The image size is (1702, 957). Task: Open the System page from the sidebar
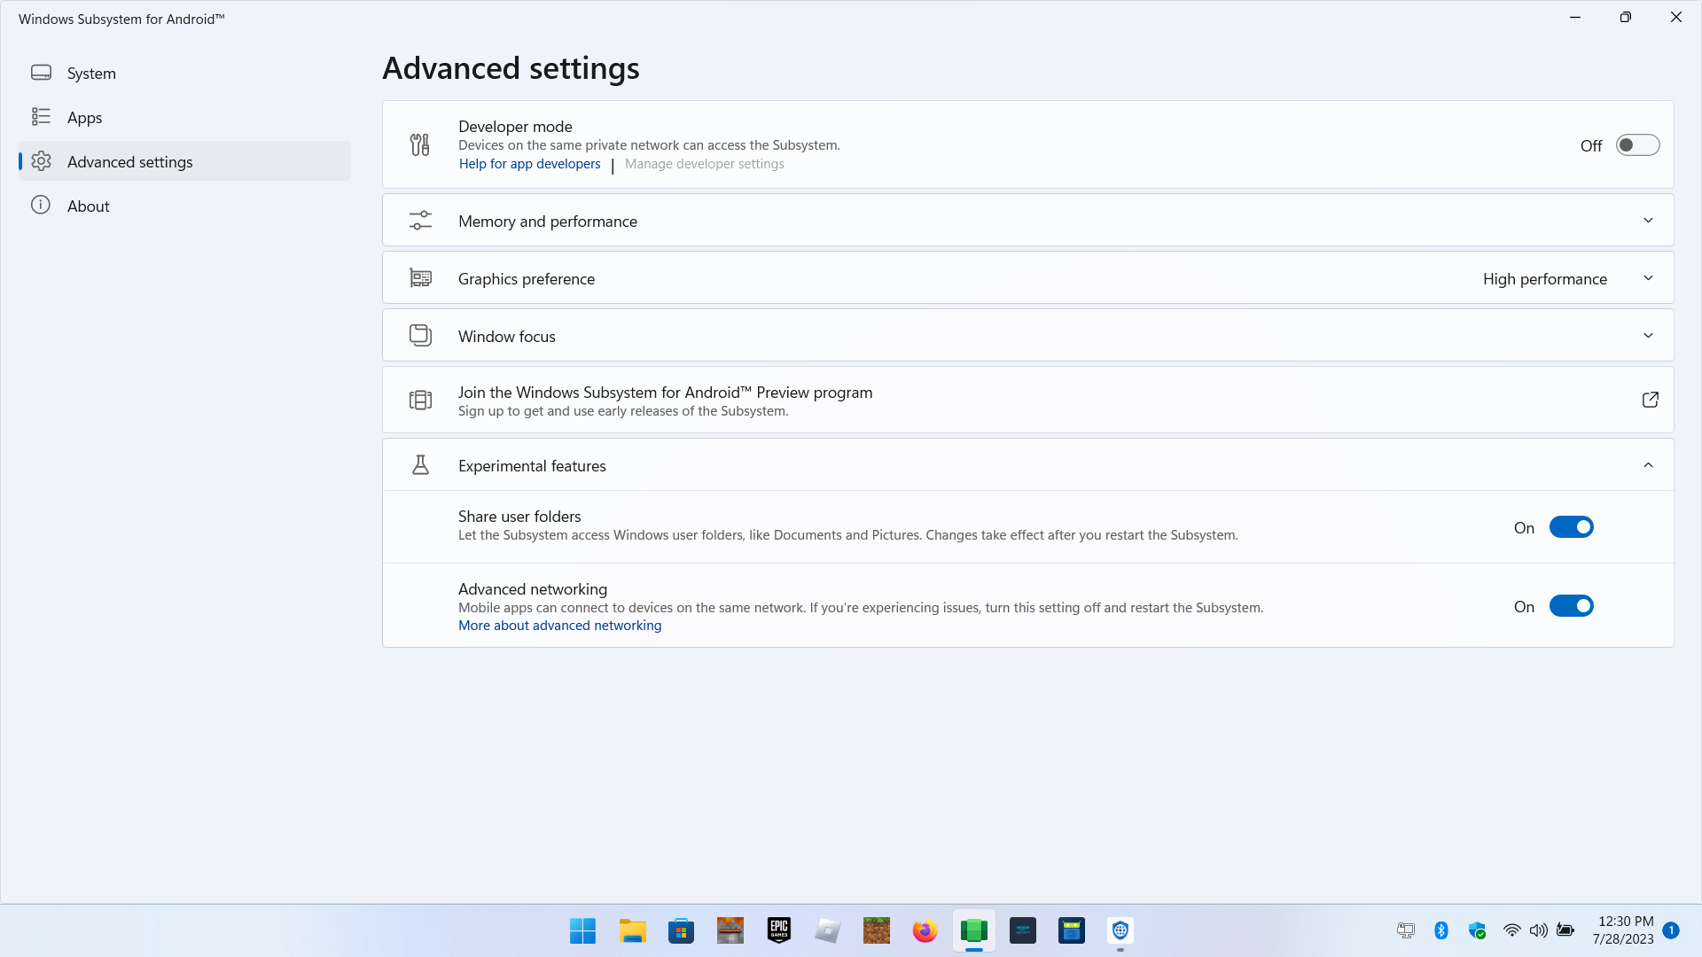(184, 73)
